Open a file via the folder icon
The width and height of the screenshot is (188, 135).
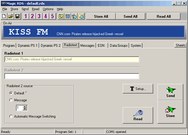pos(11,16)
